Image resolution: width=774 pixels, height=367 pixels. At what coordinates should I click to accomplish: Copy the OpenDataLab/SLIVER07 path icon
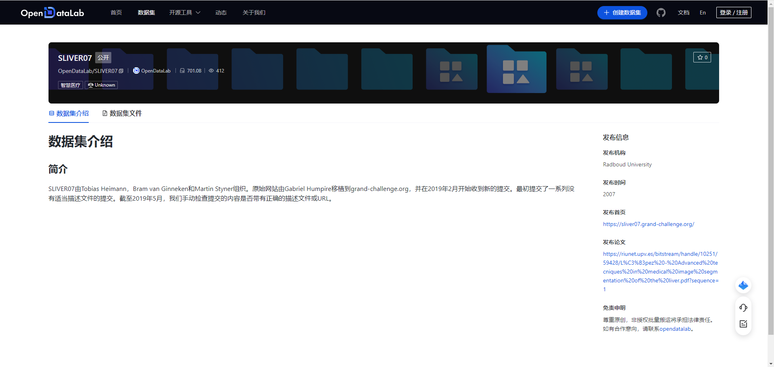[x=121, y=71]
